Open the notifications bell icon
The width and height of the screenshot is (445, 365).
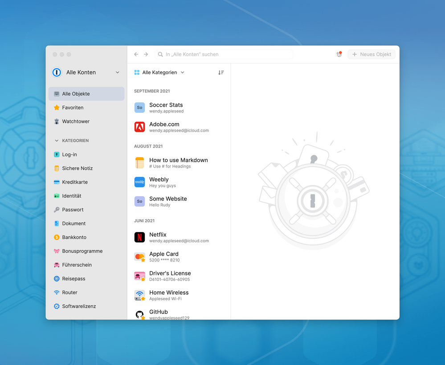339,54
